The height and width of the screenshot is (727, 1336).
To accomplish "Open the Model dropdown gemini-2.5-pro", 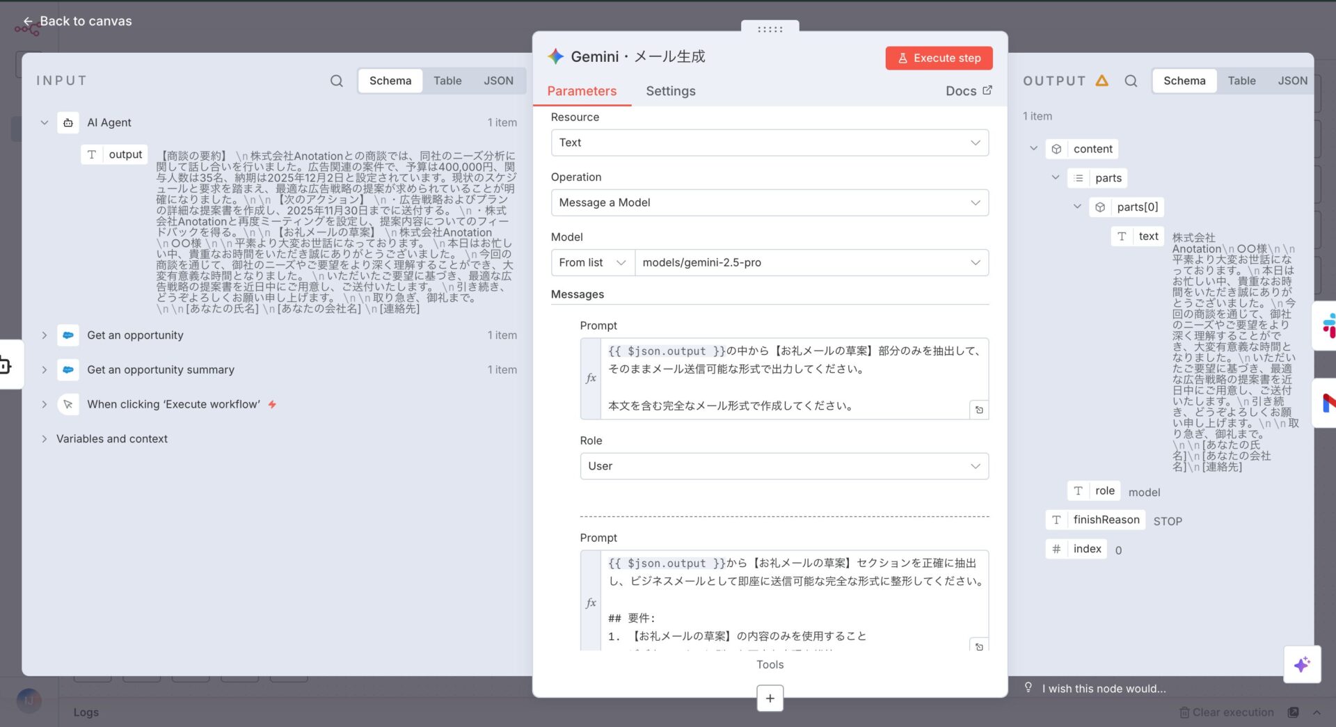I will pyautogui.click(x=811, y=262).
